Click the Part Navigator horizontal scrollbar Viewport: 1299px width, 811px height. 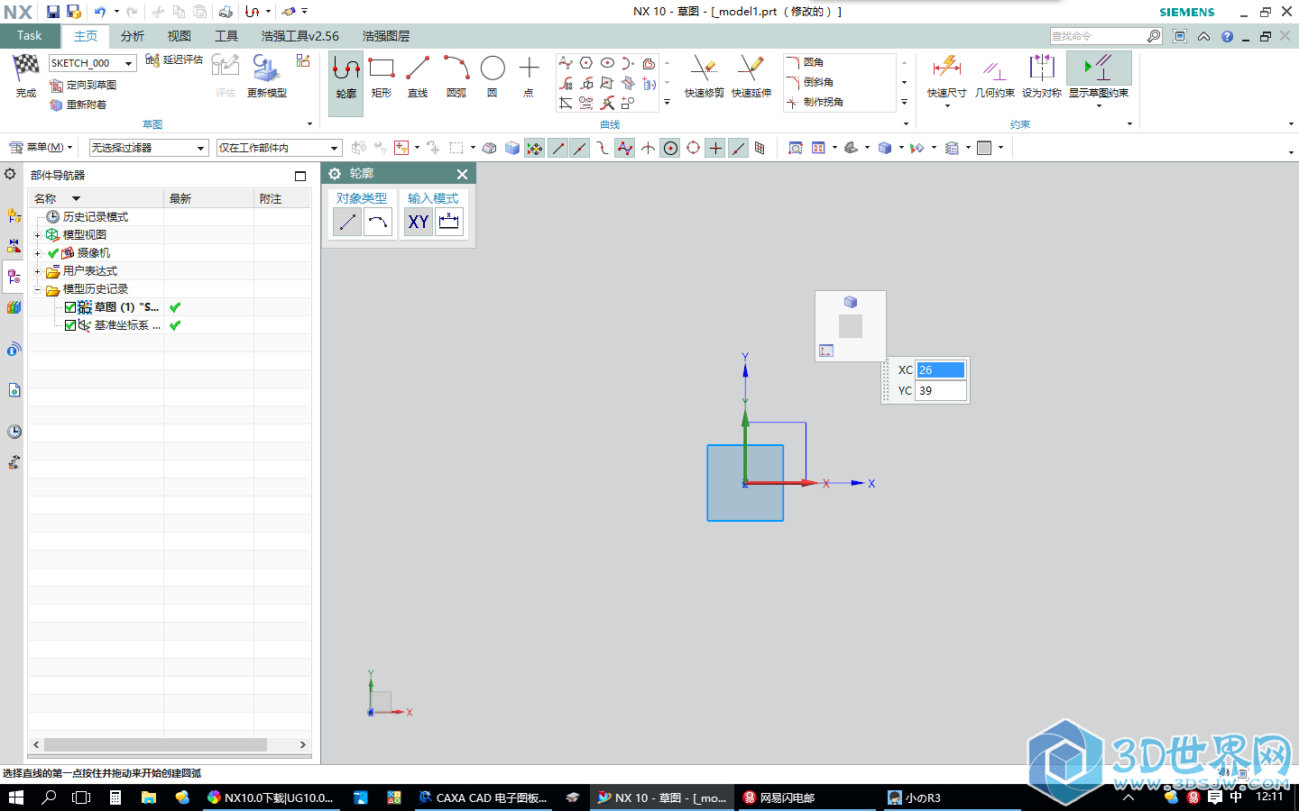click(x=155, y=744)
